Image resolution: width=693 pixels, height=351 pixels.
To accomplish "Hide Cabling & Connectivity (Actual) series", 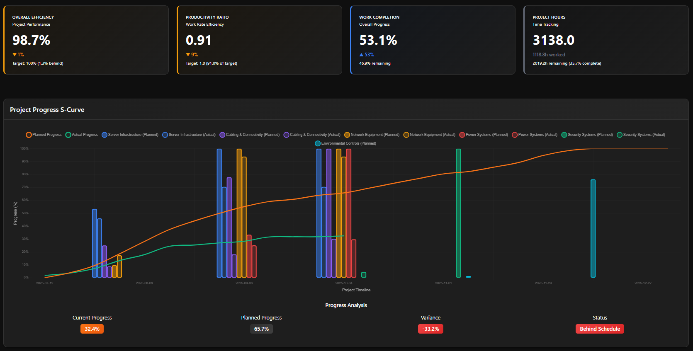I will 286,135.
